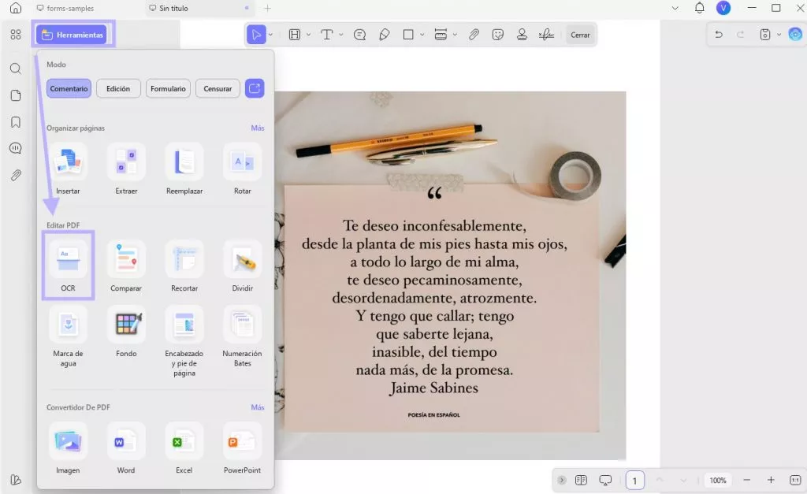This screenshot has height=494, width=807.
Task: Open the search panel in left sidebar
Action: pyautogui.click(x=16, y=69)
